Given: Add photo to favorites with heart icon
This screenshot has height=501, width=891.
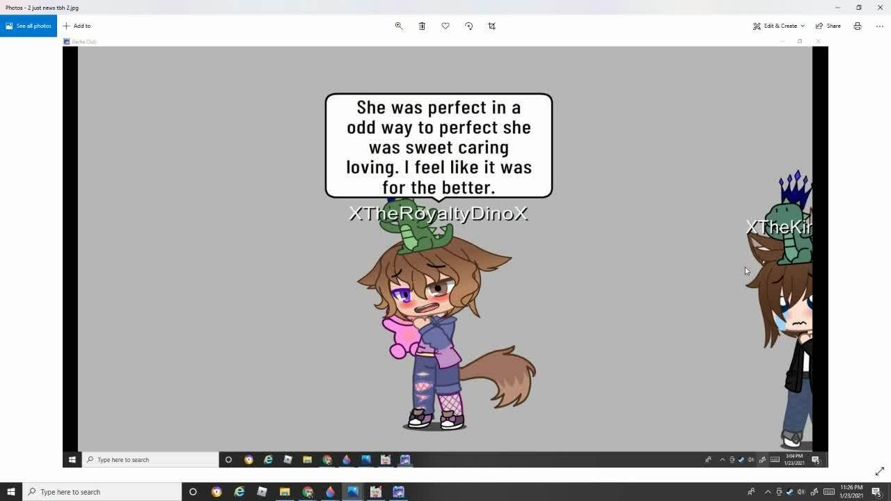Looking at the screenshot, I should pyautogui.click(x=445, y=26).
